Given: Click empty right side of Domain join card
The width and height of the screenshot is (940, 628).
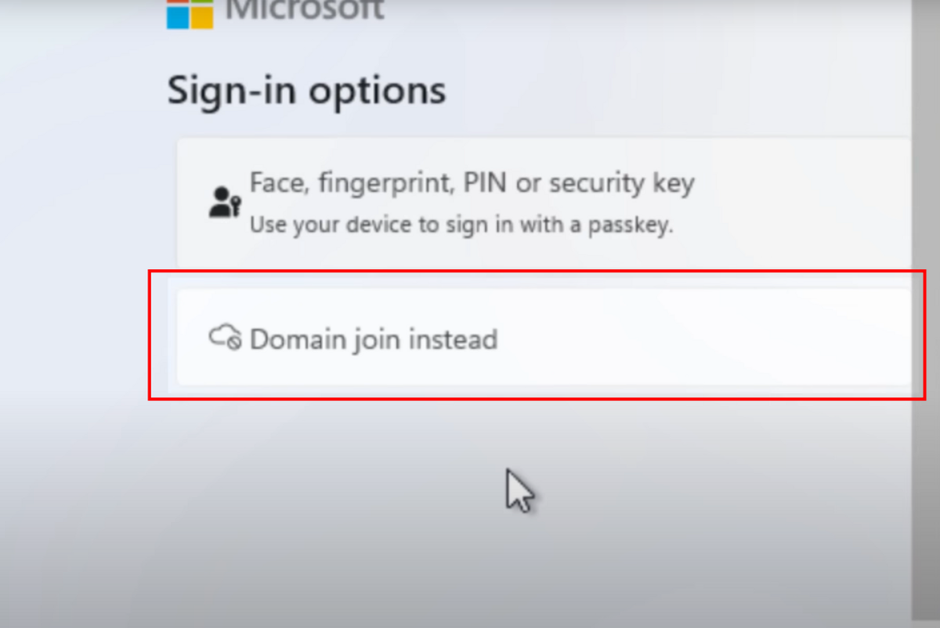Looking at the screenshot, I should point(744,338).
